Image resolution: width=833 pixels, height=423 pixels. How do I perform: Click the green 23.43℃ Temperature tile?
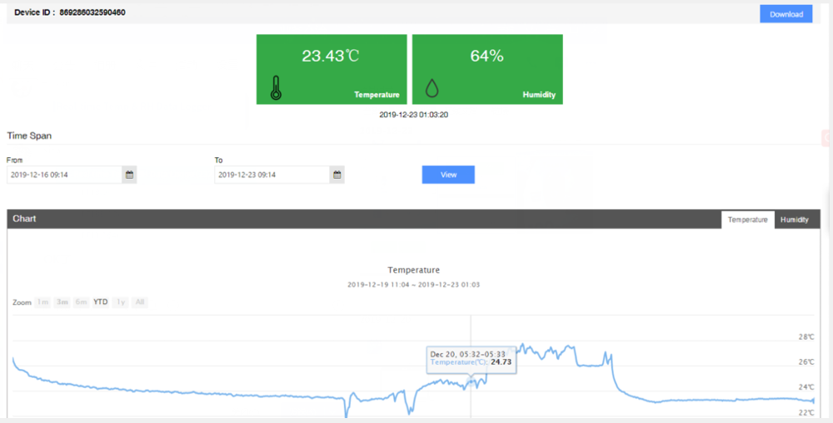point(332,68)
